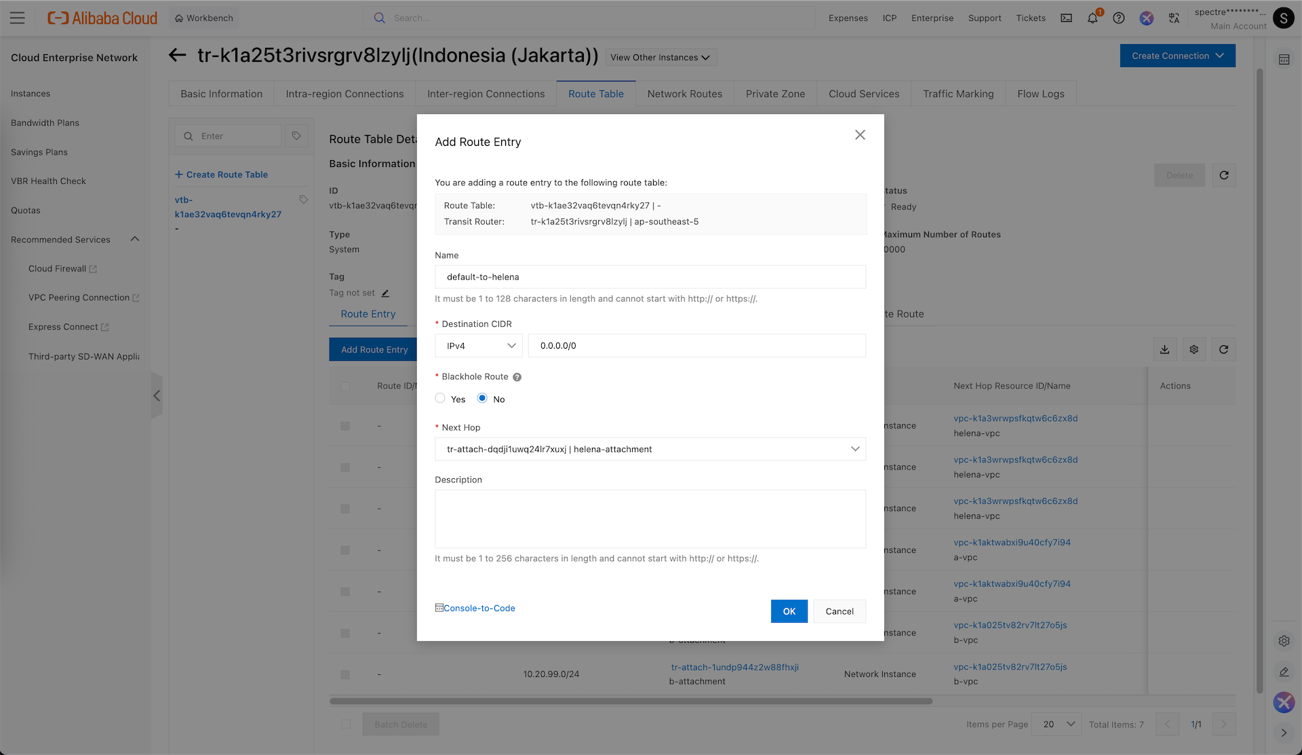1302x755 pixels.
Task: Click the tag filter icon beside search
Action: [296, 136]
